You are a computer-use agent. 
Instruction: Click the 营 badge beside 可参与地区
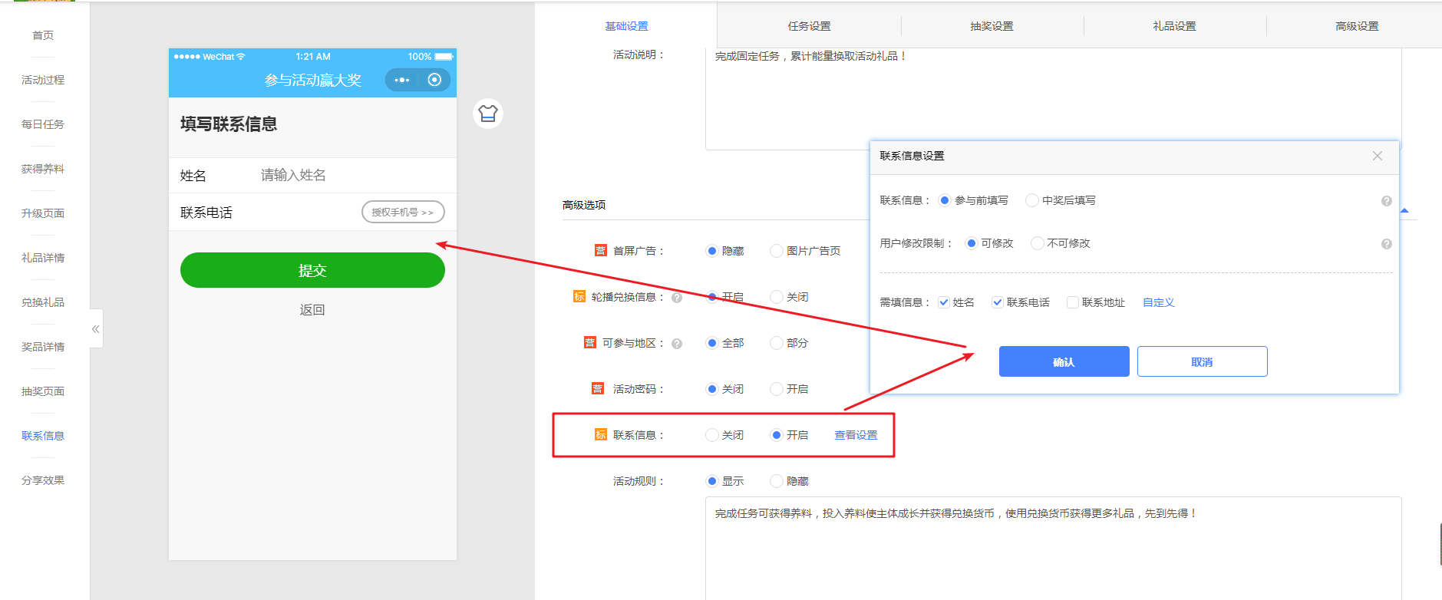590,342
